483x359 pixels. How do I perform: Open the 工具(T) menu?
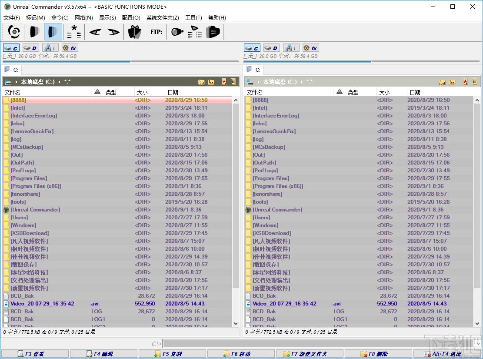[x=193, y=17]
